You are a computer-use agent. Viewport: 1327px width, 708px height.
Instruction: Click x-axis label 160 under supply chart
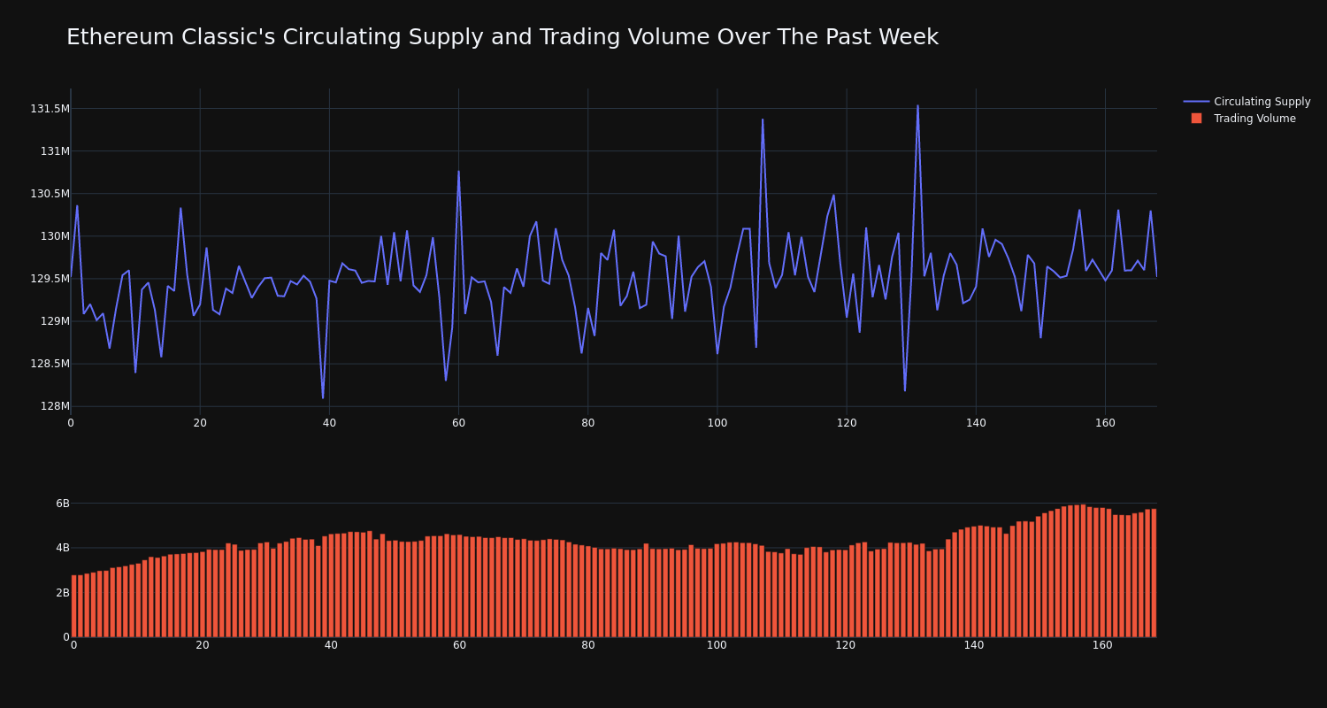[1105, 423]
